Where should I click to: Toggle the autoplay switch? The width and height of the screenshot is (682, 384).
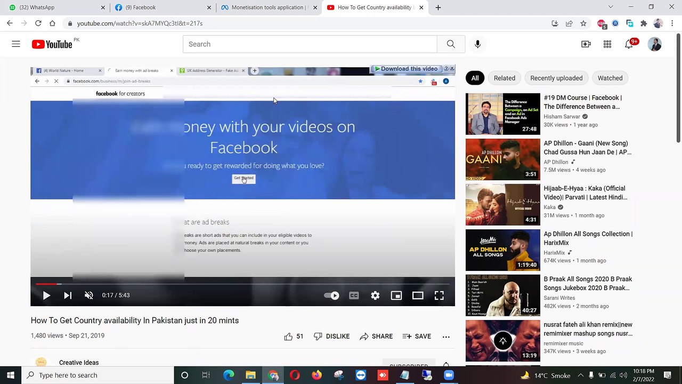pyautogui.click(x=331, y=295)
